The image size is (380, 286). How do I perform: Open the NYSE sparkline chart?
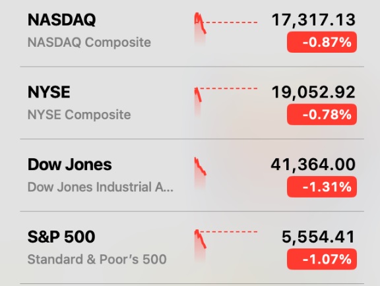[x=226, y=101]
